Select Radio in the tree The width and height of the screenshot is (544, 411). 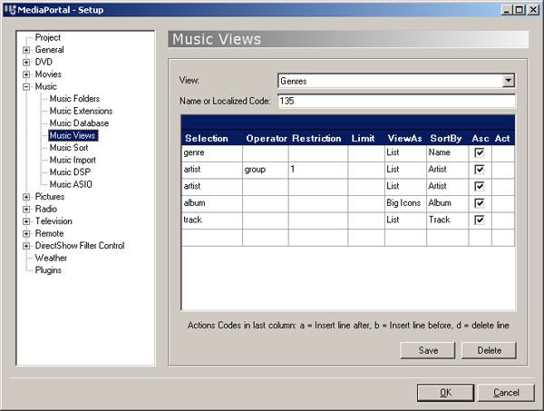(46, 209)
